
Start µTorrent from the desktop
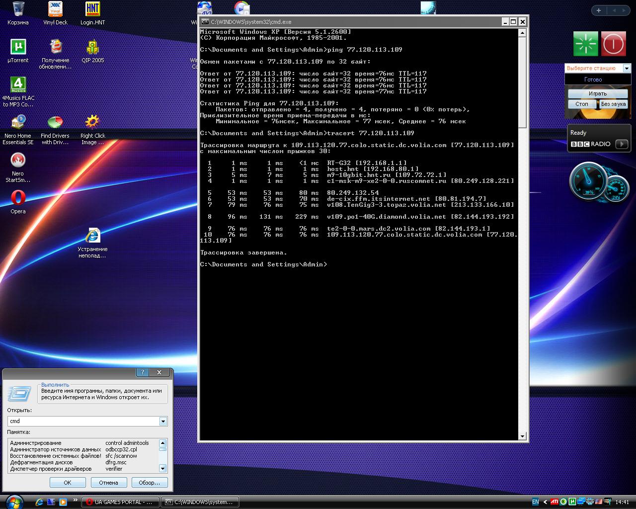click(18, 51)
